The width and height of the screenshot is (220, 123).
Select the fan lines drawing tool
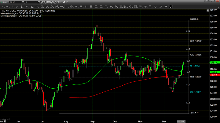32,7
